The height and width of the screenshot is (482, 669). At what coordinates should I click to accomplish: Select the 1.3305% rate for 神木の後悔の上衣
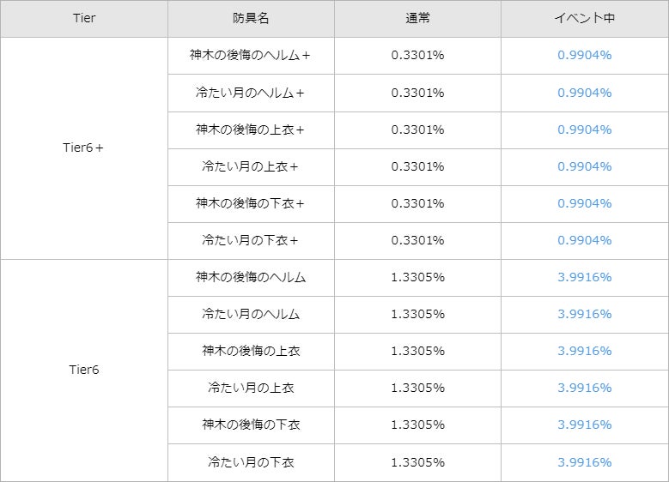point(417,351)
